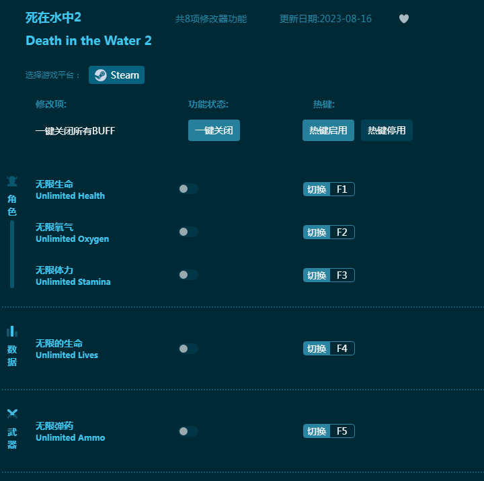Image resolution: width=484 pixels, height=481 pixels.
Task: Click the vertical bar under character category
Action: click(x=12, y=254)
